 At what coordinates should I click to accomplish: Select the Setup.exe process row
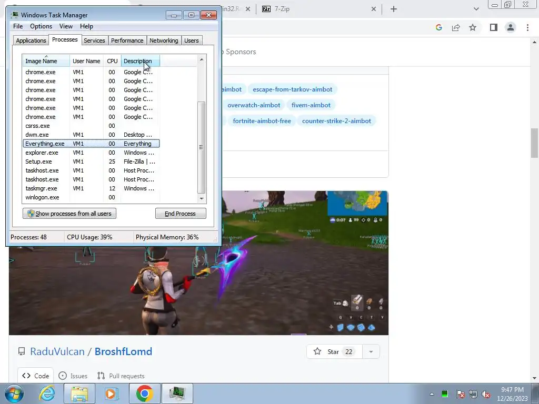pos(91,161)
